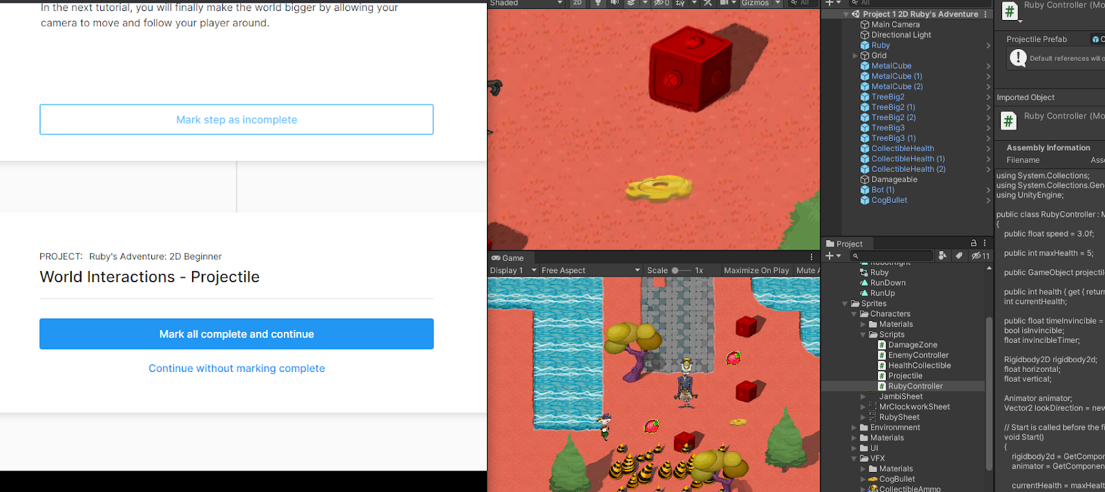Screen dimensions: 1105x492
Task: Search by label tag icon in Project
Action: click(x=959, y=256)
